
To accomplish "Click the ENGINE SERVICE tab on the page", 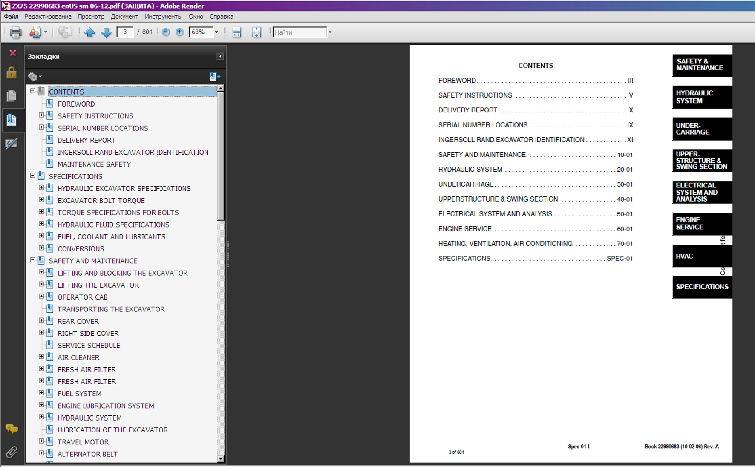I will [x=702, y=224].
